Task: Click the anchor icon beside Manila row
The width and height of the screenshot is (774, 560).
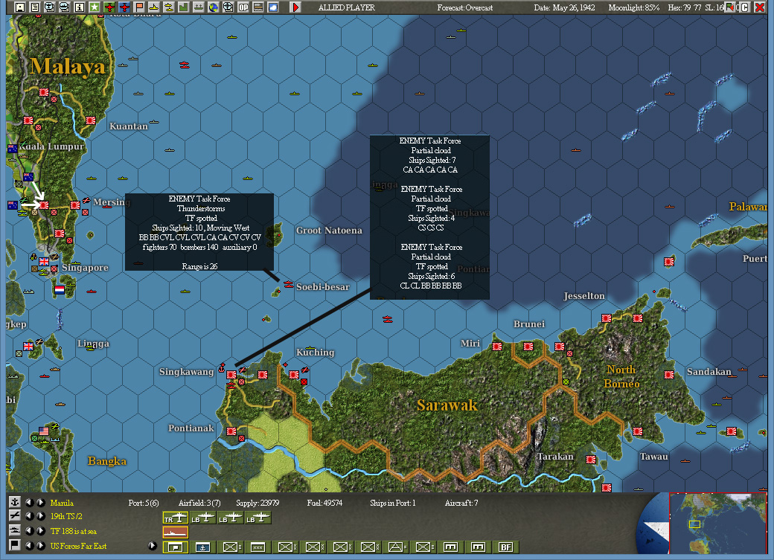Action: click(15, 502)
